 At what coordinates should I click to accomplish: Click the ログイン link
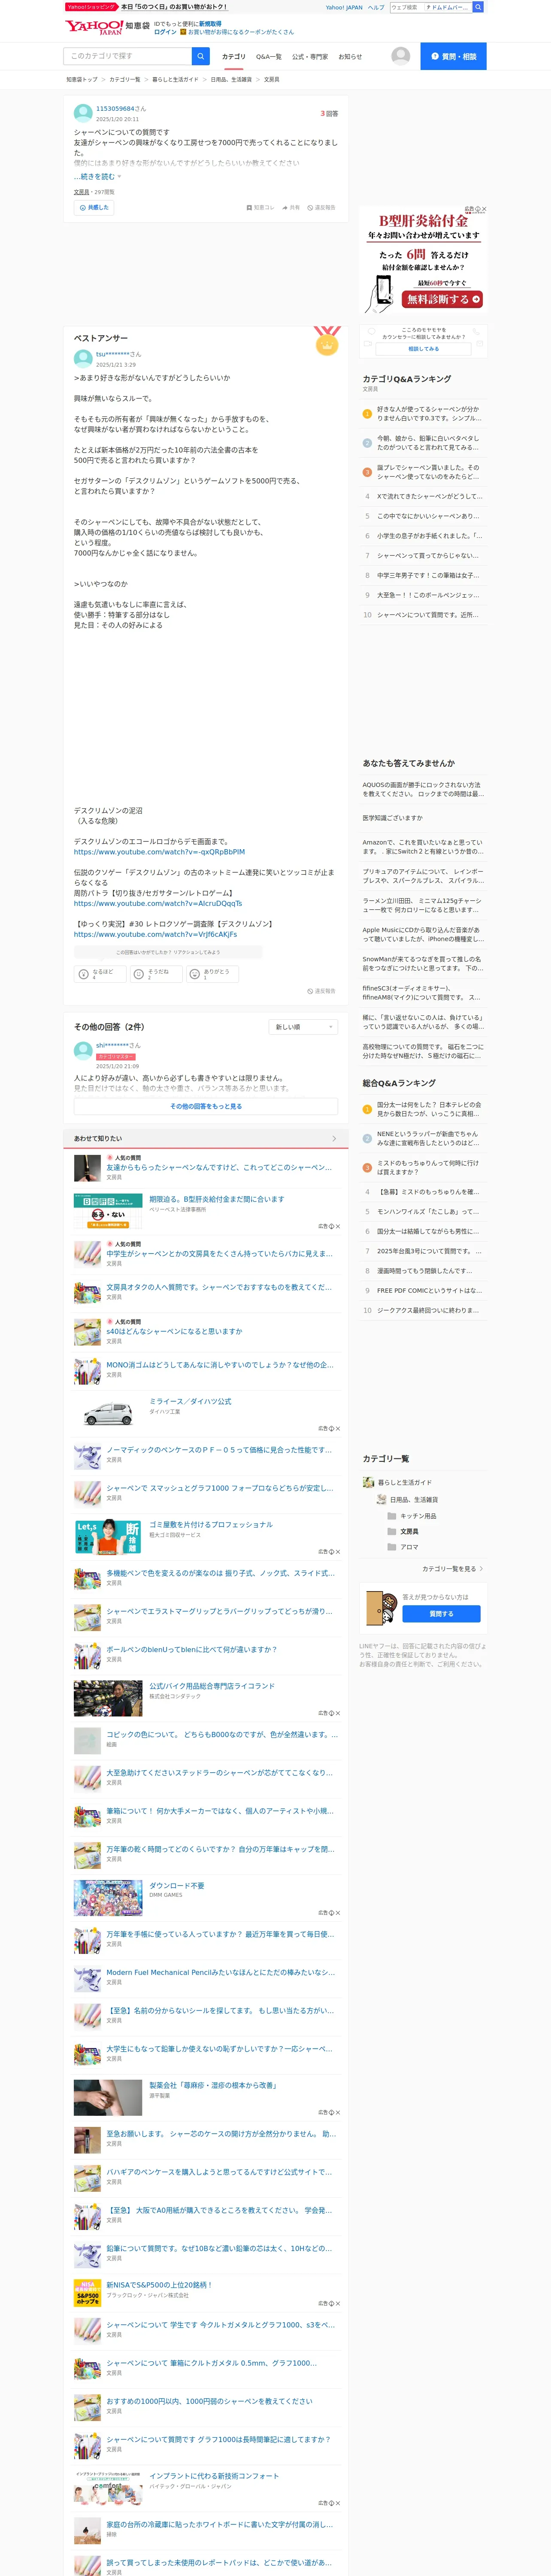coord(165,32)
